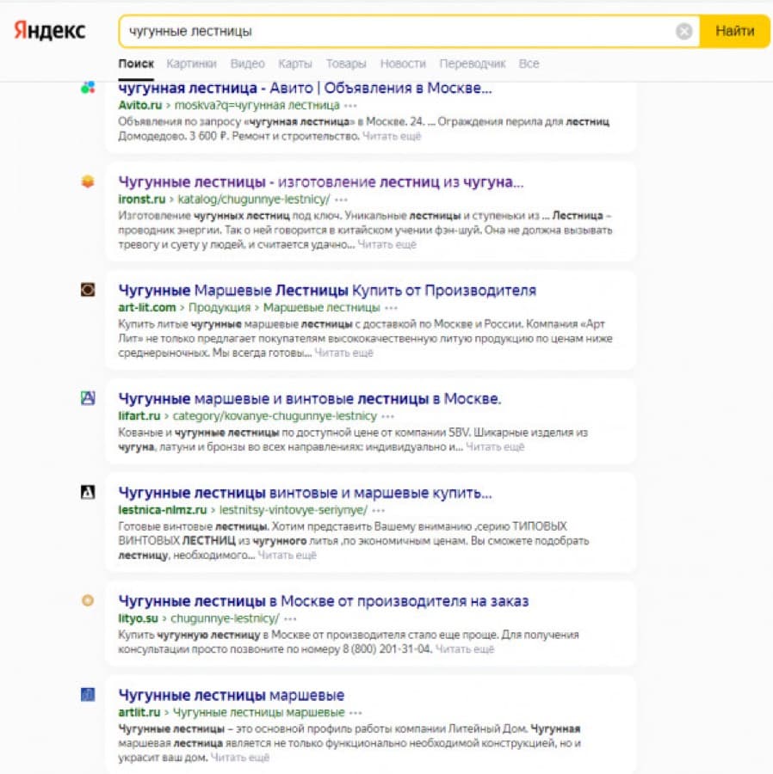This screenshot has width=773, height=774.
Task: Open the three-dot menu beside Avito.ru URL
Action: 350,106
